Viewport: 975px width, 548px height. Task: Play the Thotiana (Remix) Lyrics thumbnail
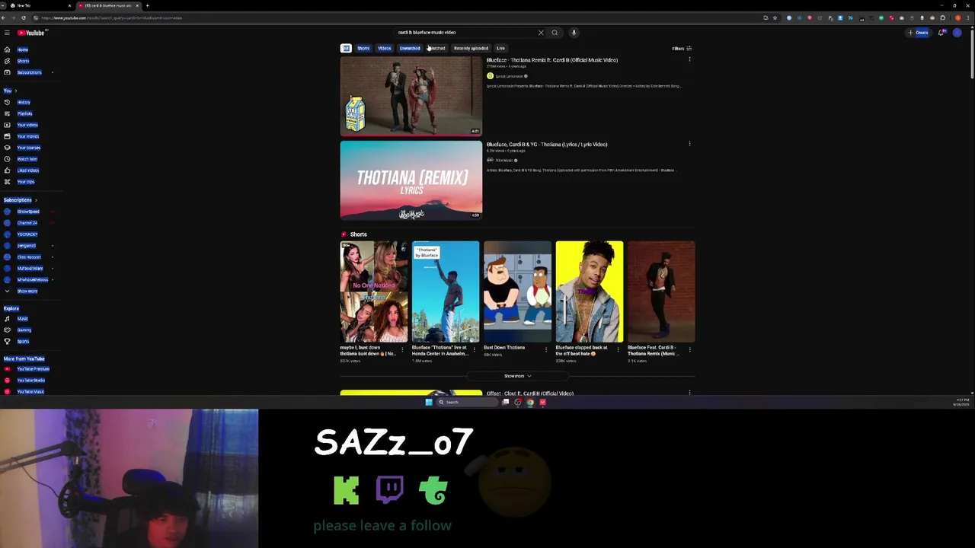(x=411, y=180)
